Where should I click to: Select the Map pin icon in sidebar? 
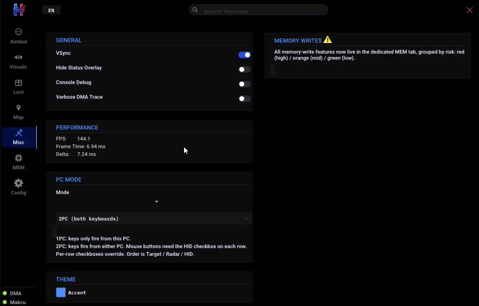pyautogui.click(x=18, y=108)
